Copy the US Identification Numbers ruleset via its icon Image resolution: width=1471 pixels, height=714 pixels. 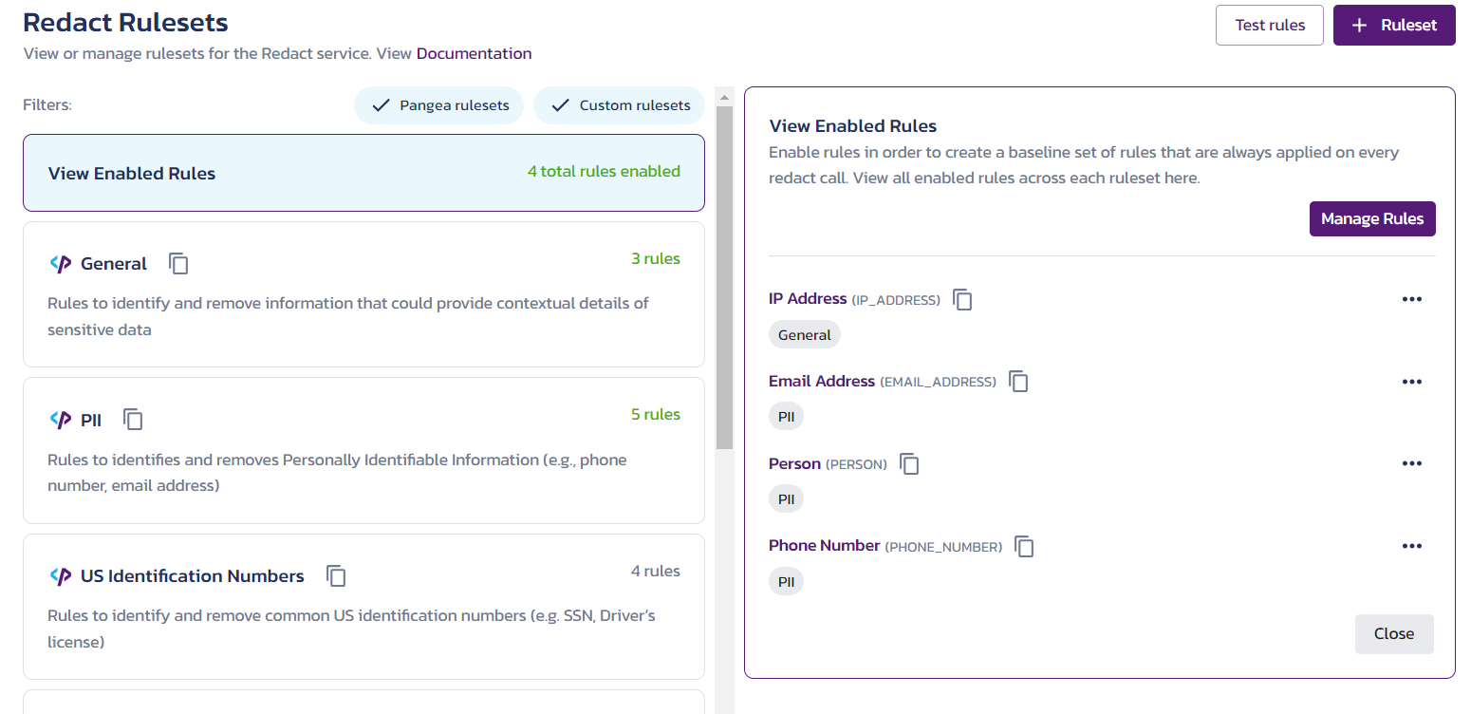(x=337, y=576)
